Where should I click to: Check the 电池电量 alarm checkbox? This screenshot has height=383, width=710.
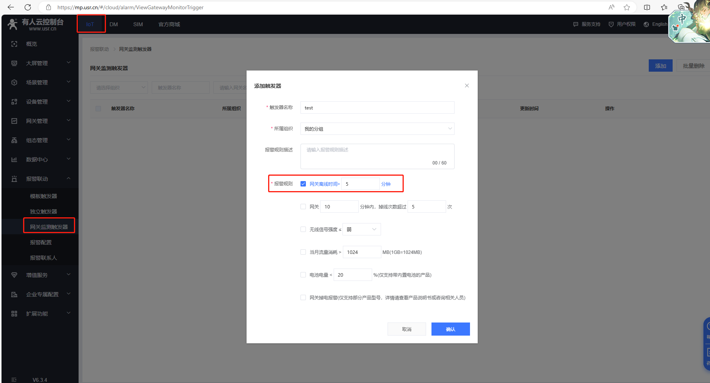pos(303,275)
